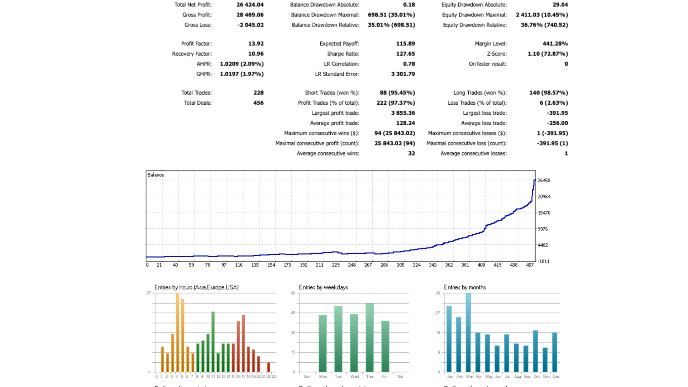Click the Thu bar in weekdays chart
Image resolution: width=688 pixels, height=387 pixels.
pyautogui.click(x=369, y=337)
